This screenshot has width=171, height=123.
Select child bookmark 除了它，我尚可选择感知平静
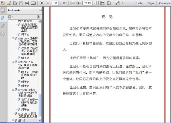coord(29,75)
